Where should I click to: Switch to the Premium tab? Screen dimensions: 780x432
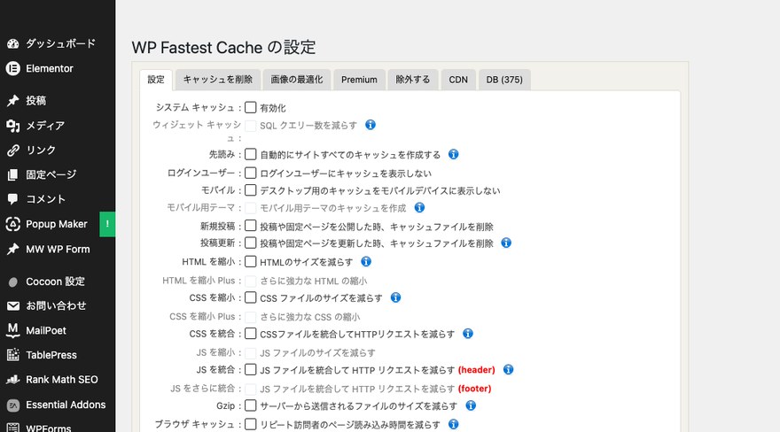click(x=359, y=80)
